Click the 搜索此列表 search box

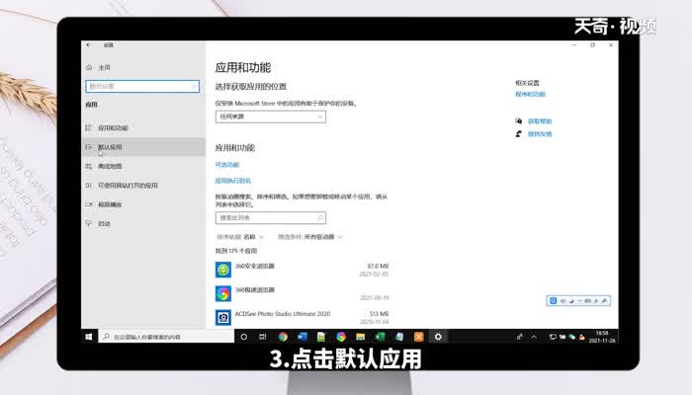point(271,218)
